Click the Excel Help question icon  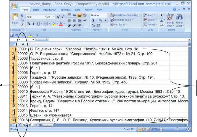175,9
